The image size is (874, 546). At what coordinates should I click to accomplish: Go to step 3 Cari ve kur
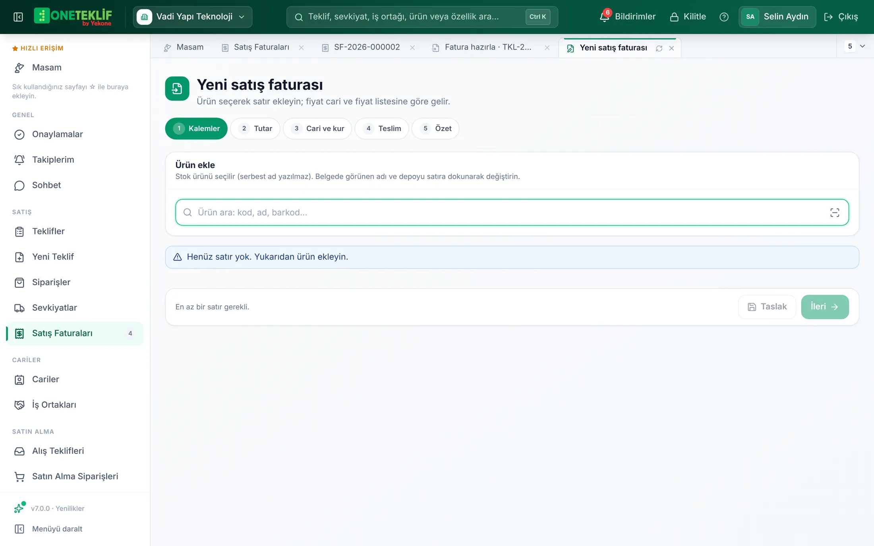pos(317,128)
